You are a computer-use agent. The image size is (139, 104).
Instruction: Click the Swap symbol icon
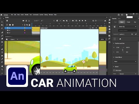pyautogui.click(x=136, y=34)
